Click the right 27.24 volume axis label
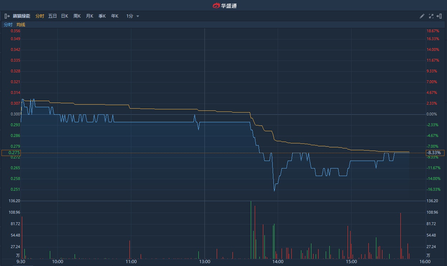The height and width of the screenshot is (266, 447). (x=431, y=247)
